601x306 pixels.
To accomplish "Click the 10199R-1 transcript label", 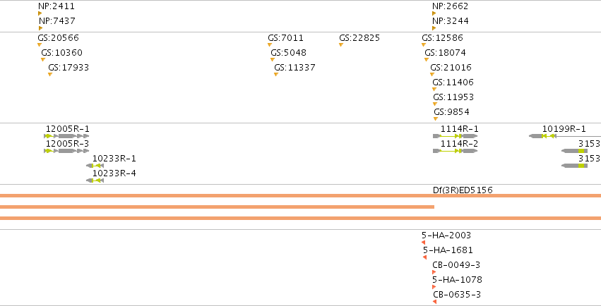I will pyautogui.click(x=564, y=129).
